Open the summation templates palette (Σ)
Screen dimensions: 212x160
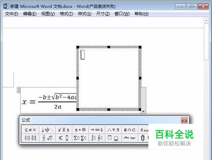point(80,138)
